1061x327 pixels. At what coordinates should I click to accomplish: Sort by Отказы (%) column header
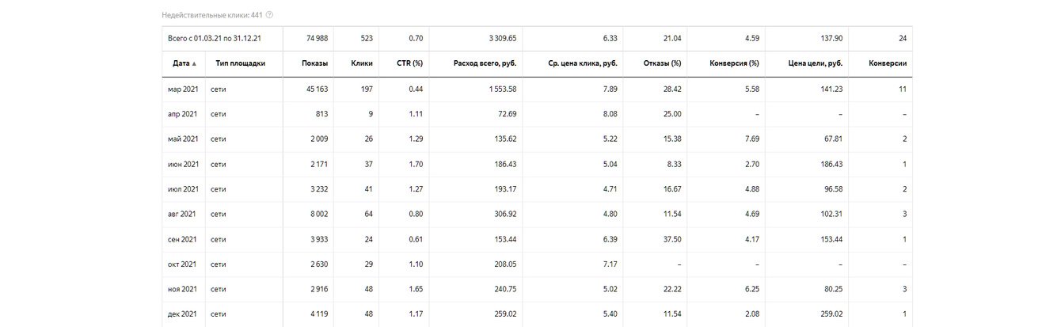664,63
